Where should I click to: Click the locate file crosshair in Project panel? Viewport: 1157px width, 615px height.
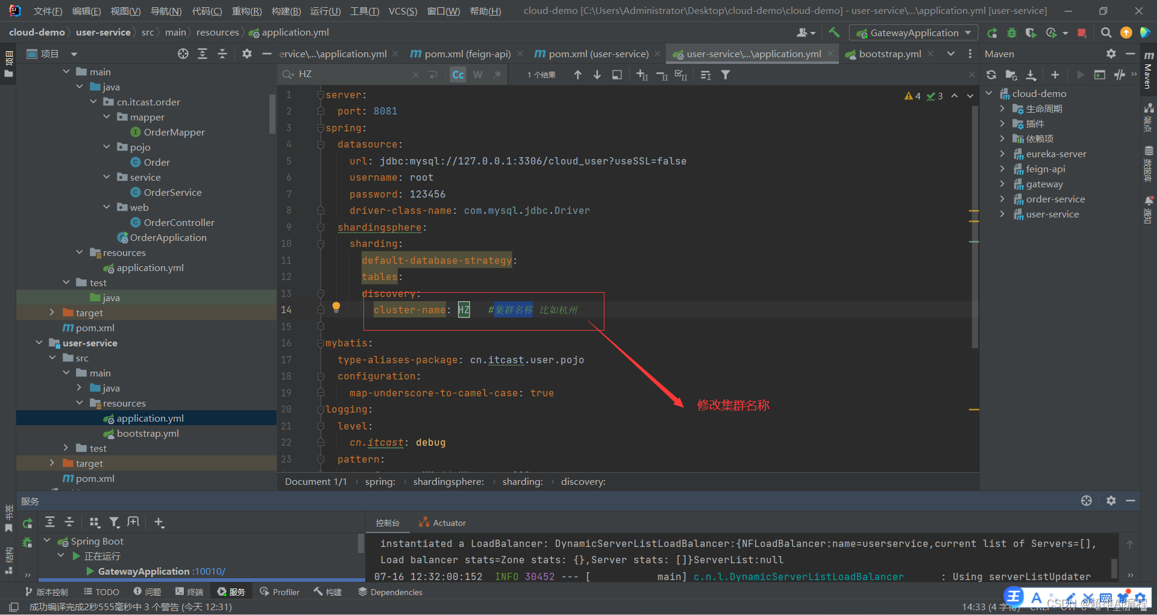tap(183, 54)
